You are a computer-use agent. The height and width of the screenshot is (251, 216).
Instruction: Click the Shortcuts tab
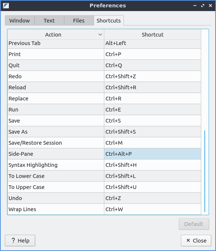(109, 21)
